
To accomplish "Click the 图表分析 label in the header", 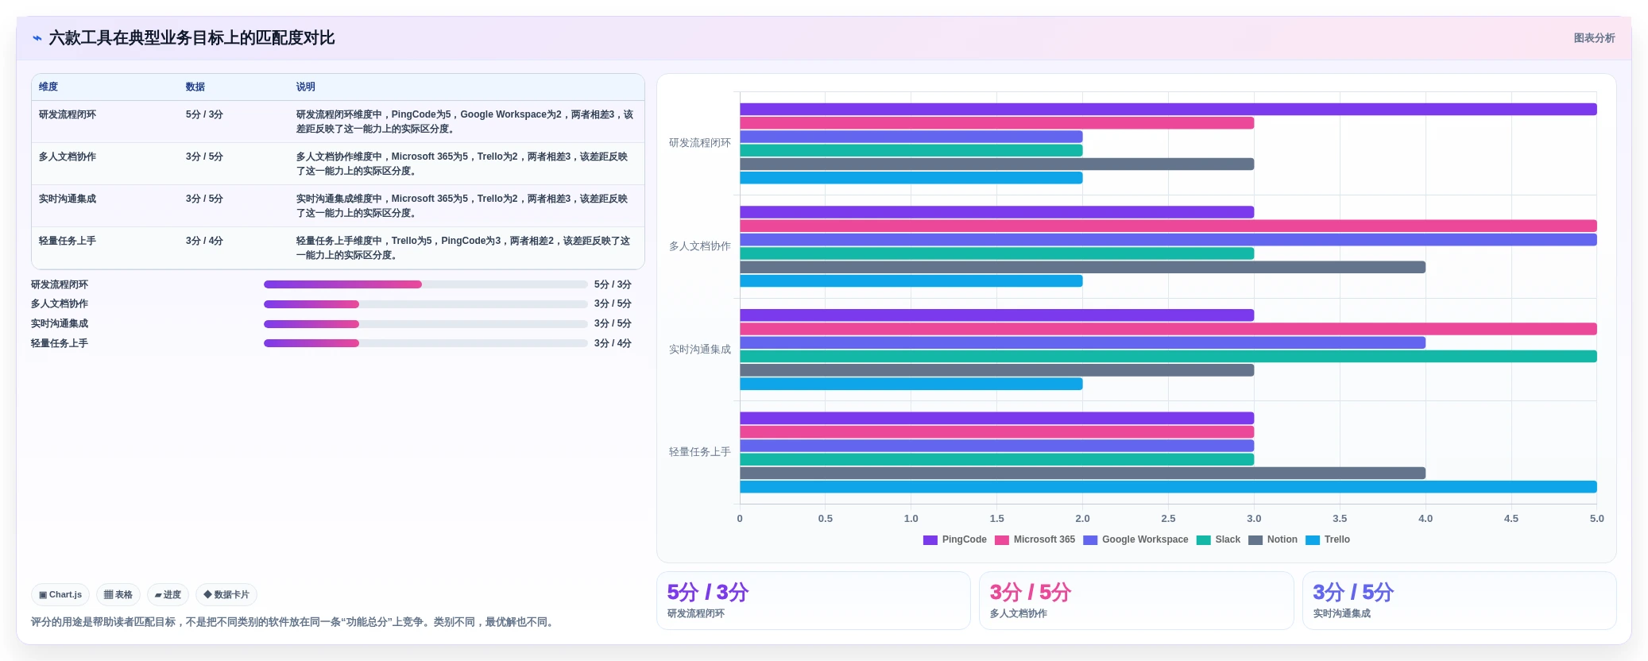I will pos(1594,38).
